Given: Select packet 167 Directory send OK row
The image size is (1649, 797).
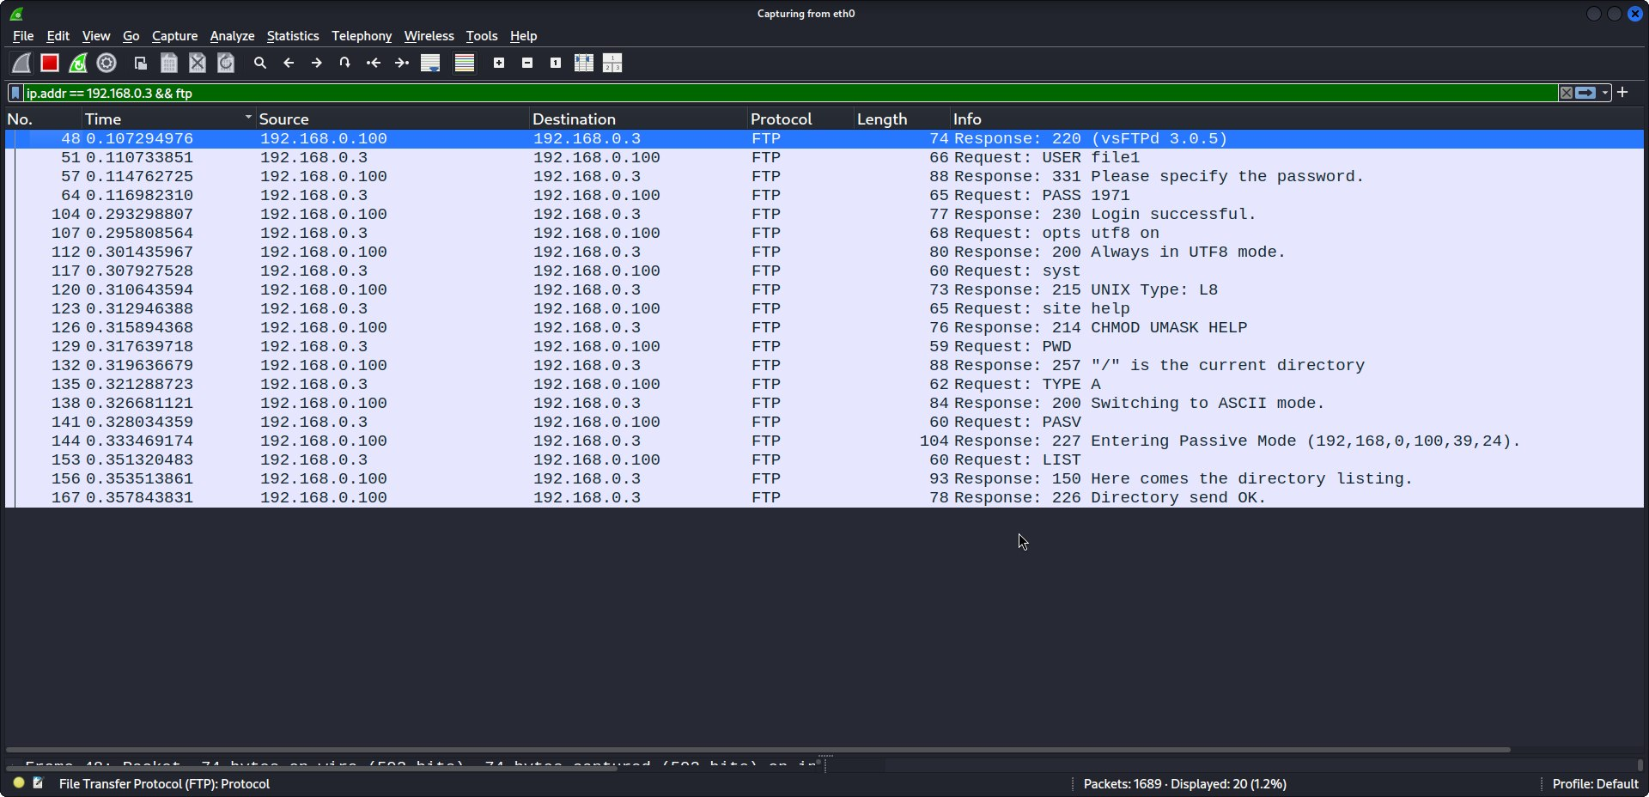Looking at the screenshot, I should pos(824,497).
